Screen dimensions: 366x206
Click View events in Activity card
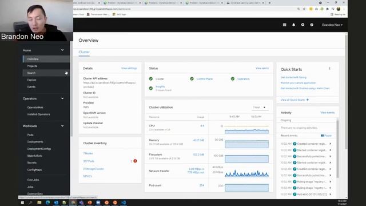click(x=328, y=112)
